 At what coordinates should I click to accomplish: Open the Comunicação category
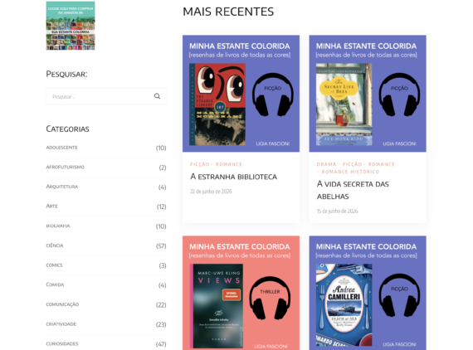tap(62, 304)
